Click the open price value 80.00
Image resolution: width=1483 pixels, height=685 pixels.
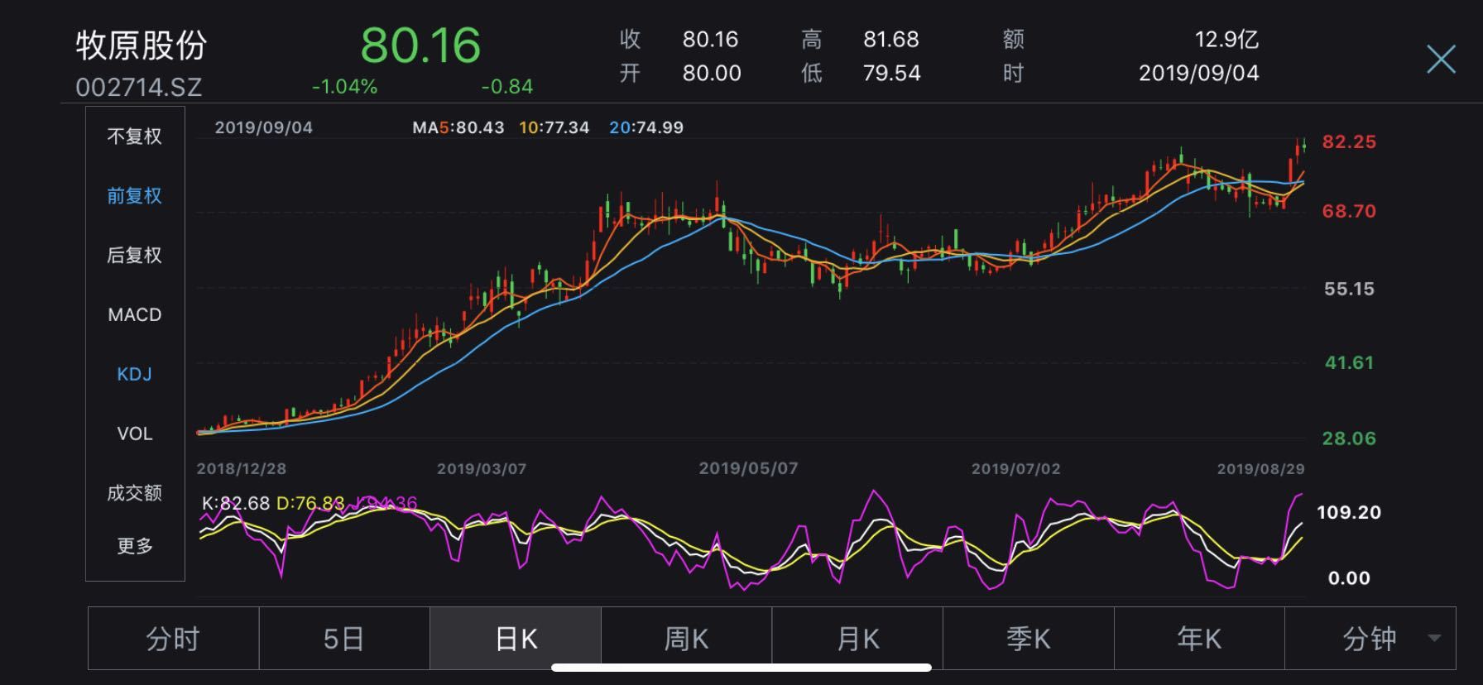point(712,74)
